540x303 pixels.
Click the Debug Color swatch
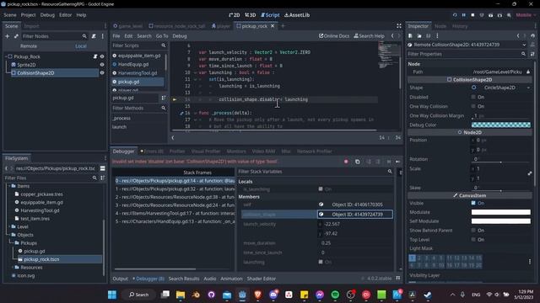click(x=500, y=125)
